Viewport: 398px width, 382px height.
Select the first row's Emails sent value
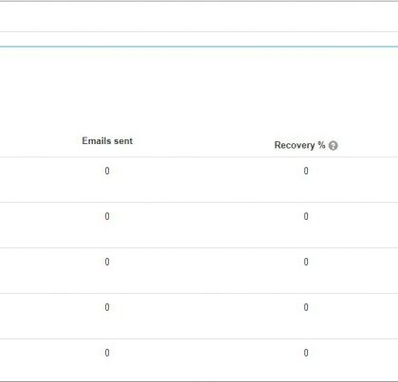tap(107, 171)
